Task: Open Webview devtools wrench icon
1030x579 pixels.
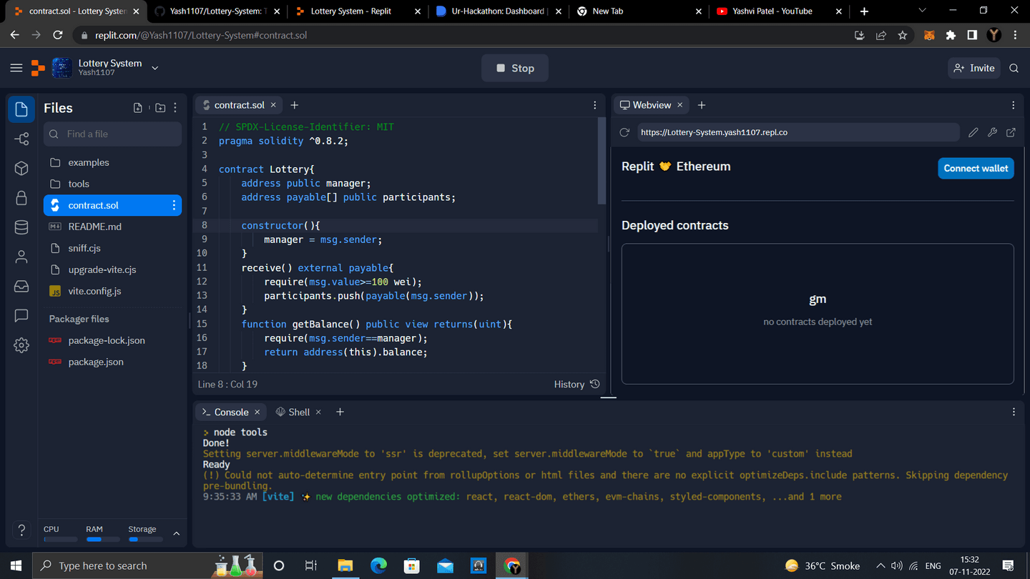Action: pyautogui.click(x=992, y=132)
